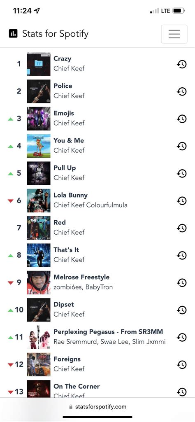
Task: Tap the statsforspotify.com address bar
Action: pos(97,407)
